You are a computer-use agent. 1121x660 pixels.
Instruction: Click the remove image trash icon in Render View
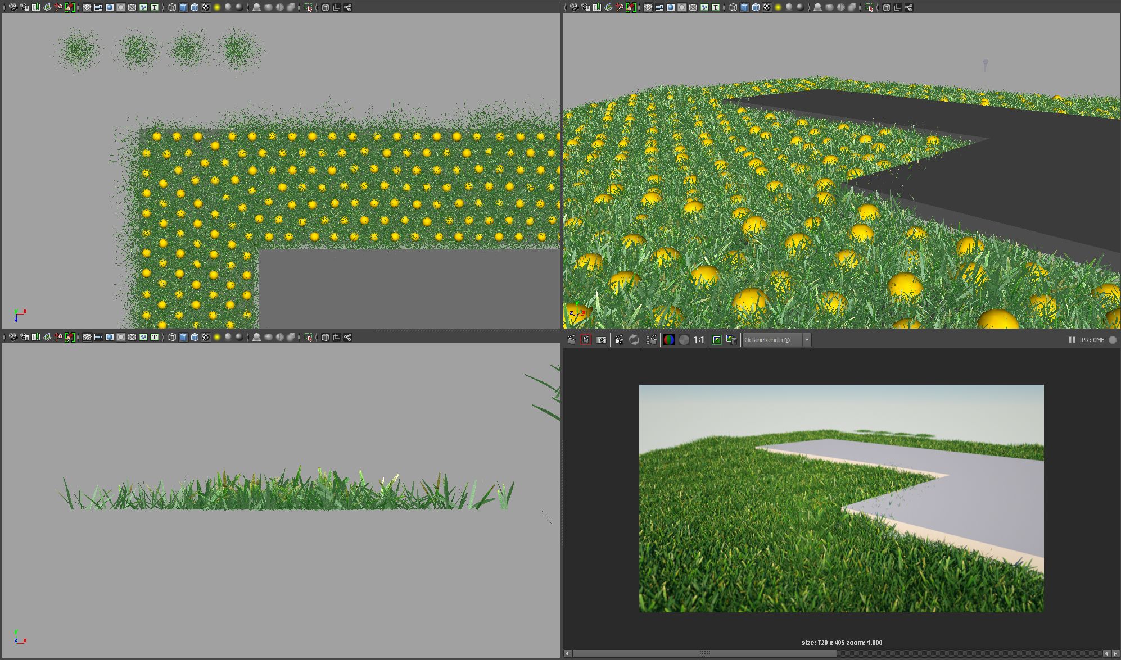731,340
